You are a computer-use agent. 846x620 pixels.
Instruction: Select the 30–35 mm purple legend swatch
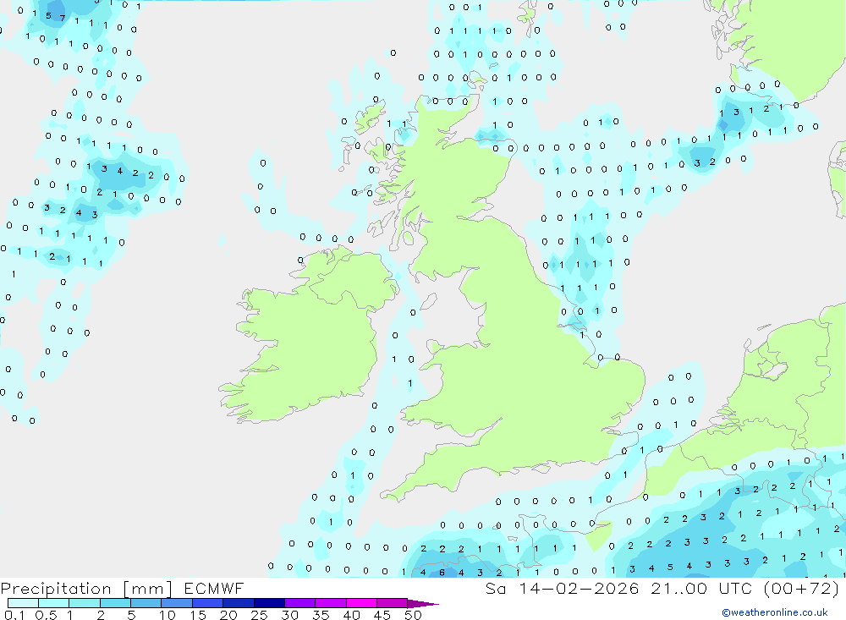[299, 603]
